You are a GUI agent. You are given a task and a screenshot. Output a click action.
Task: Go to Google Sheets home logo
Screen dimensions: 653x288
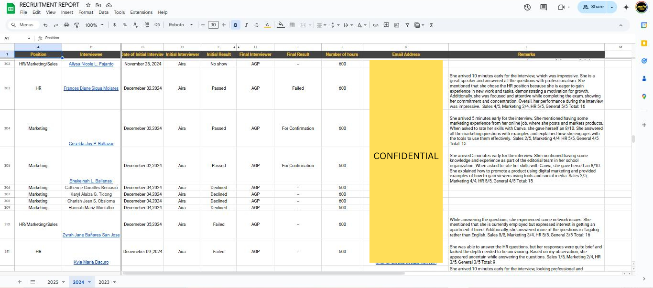click(x=11, y=8)
